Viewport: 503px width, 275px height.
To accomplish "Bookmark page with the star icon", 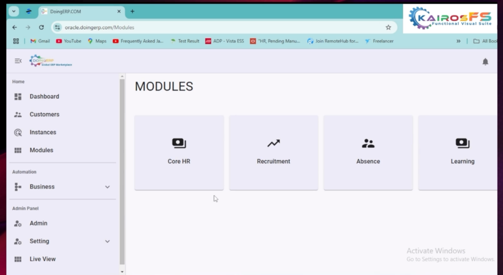I will pos(388,27).
